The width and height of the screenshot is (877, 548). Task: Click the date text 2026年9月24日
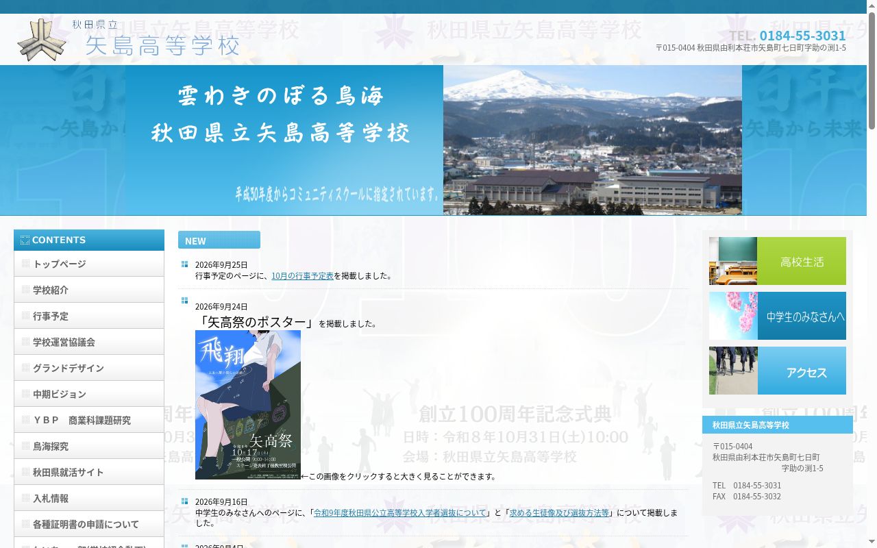(x=221, y=307)
